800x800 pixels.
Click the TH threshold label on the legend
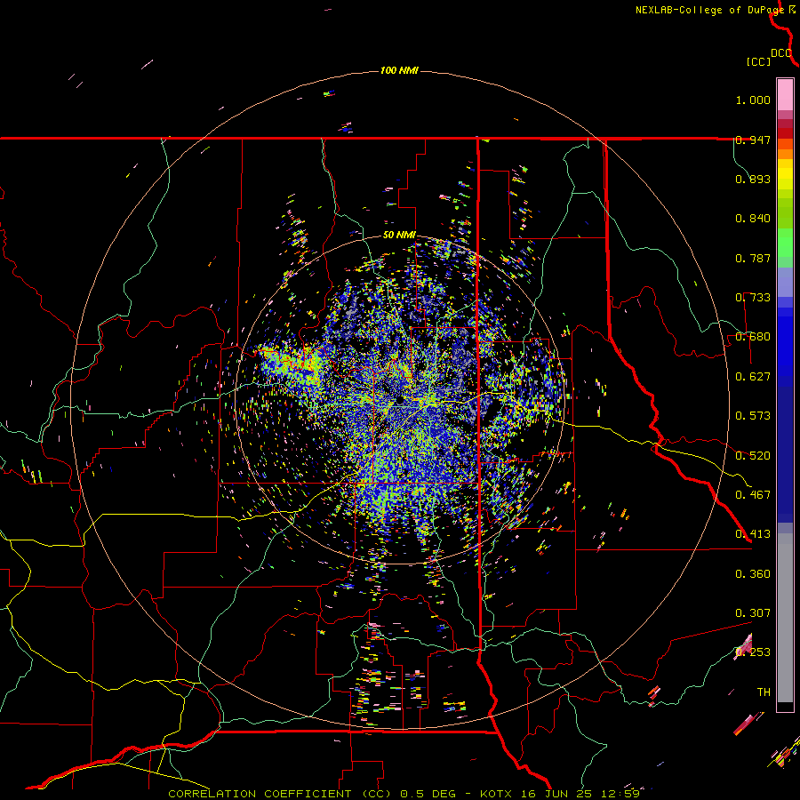[764, 692]
